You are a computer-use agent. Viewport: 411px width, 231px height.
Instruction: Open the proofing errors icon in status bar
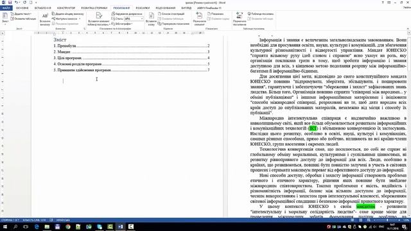[x=51, y=220]
